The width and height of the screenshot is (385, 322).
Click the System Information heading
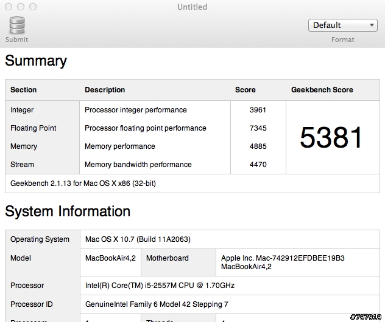pos(68,211)
